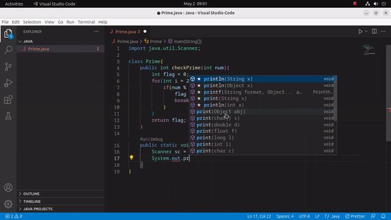This screenshot has height=220, width=391.
Task: Click Run CodeLens above main method
Action: [x=144, y=139]
